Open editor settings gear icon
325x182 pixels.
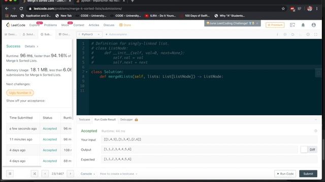pos(308,34)
